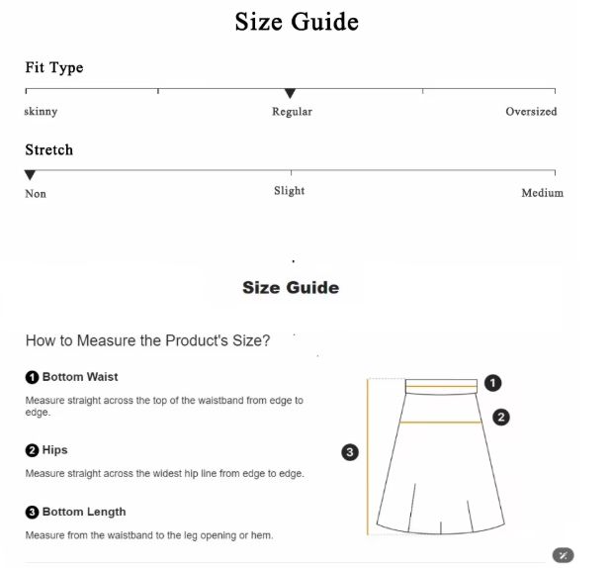Click the Bottom Length heading

coord(84,512)
